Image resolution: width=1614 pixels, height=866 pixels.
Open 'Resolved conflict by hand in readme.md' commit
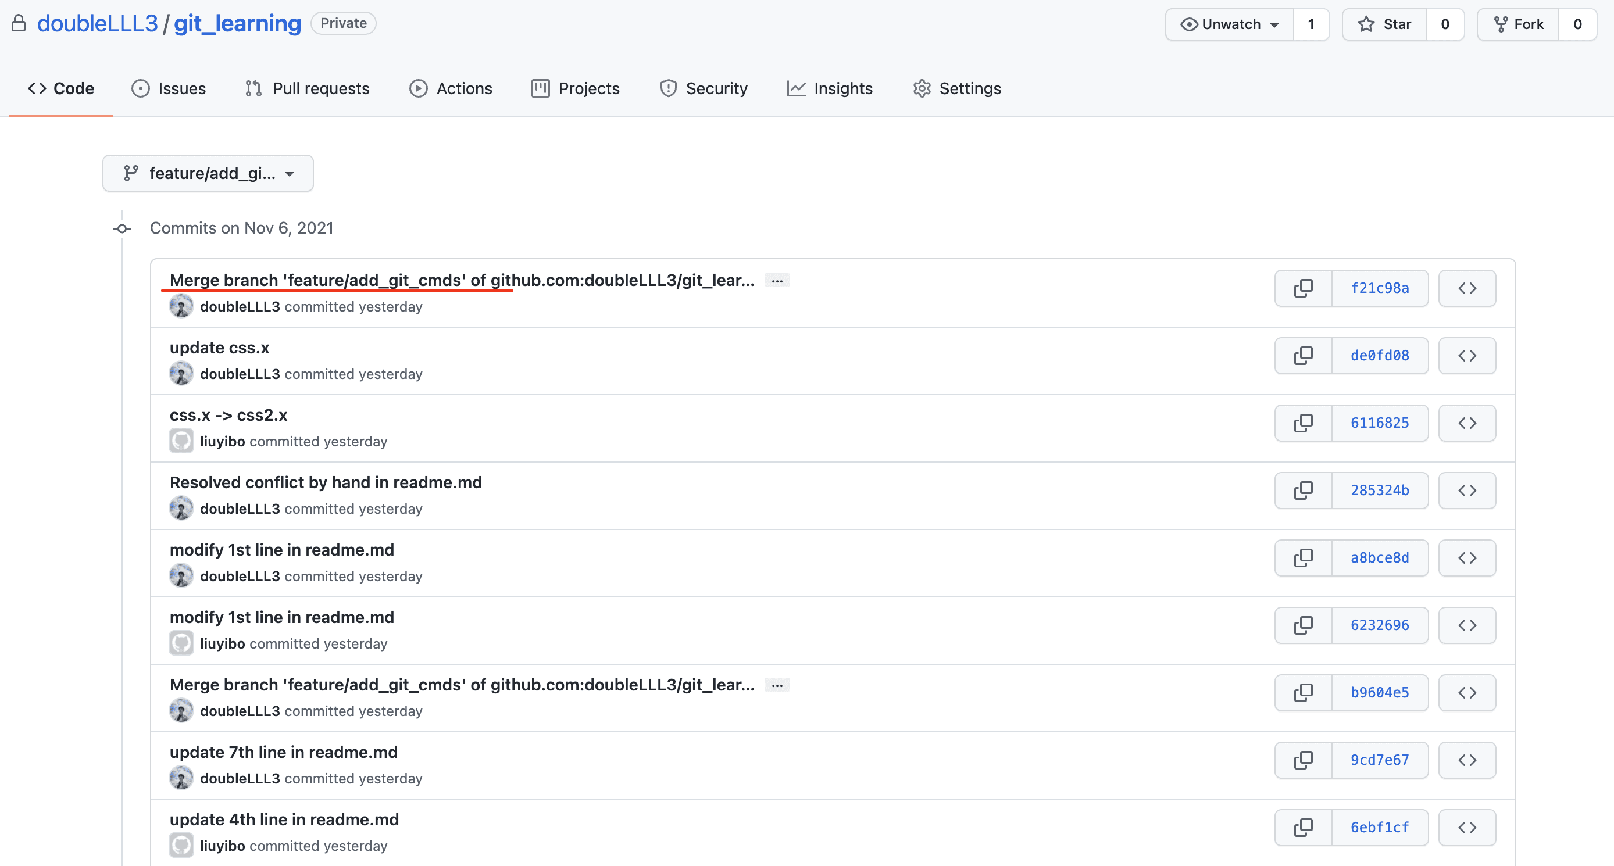[x=326, y=483]
